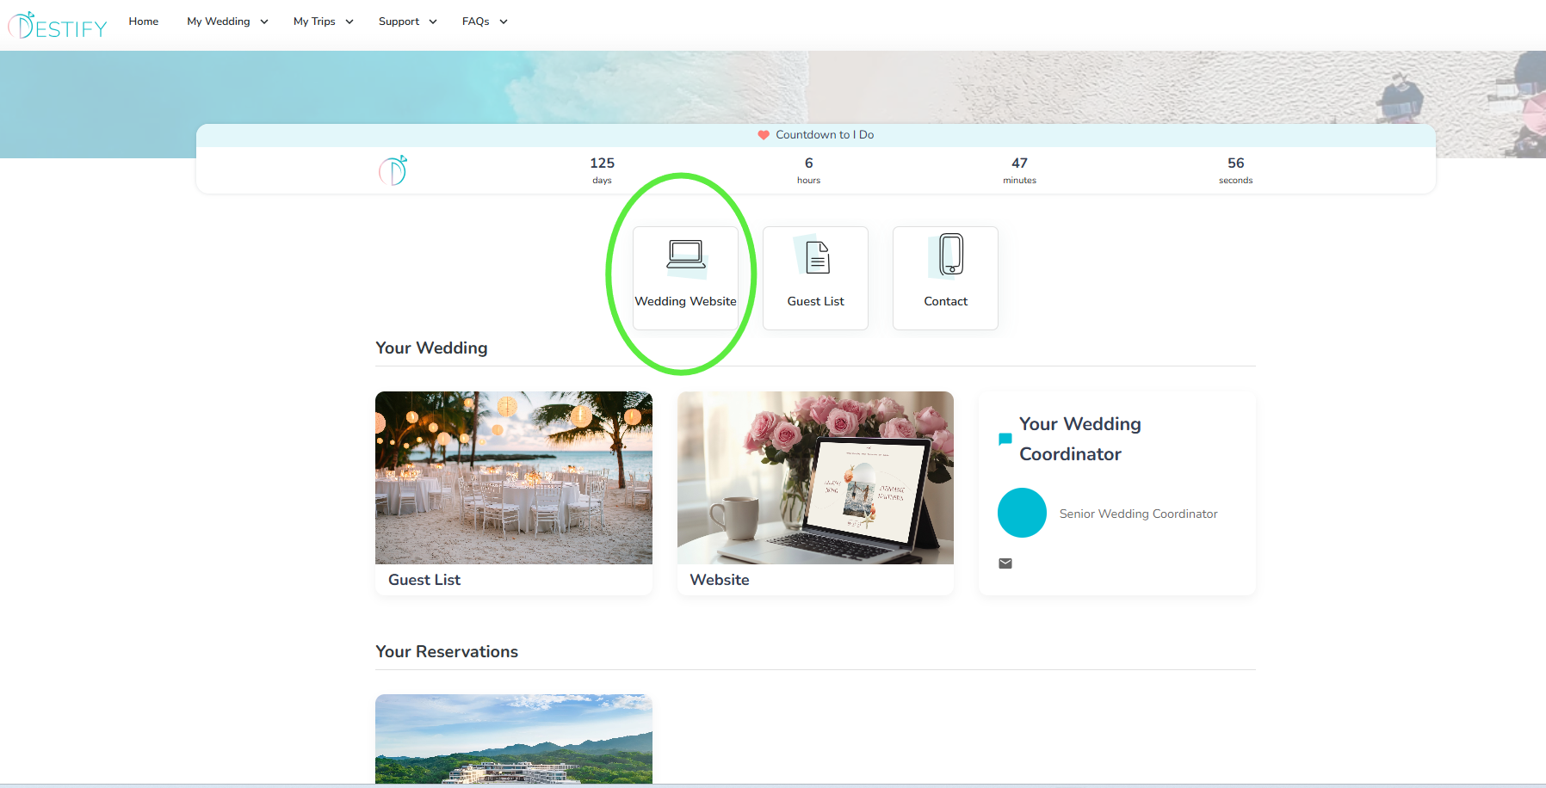Open the Website card with laptop photo

coord(815,478)
